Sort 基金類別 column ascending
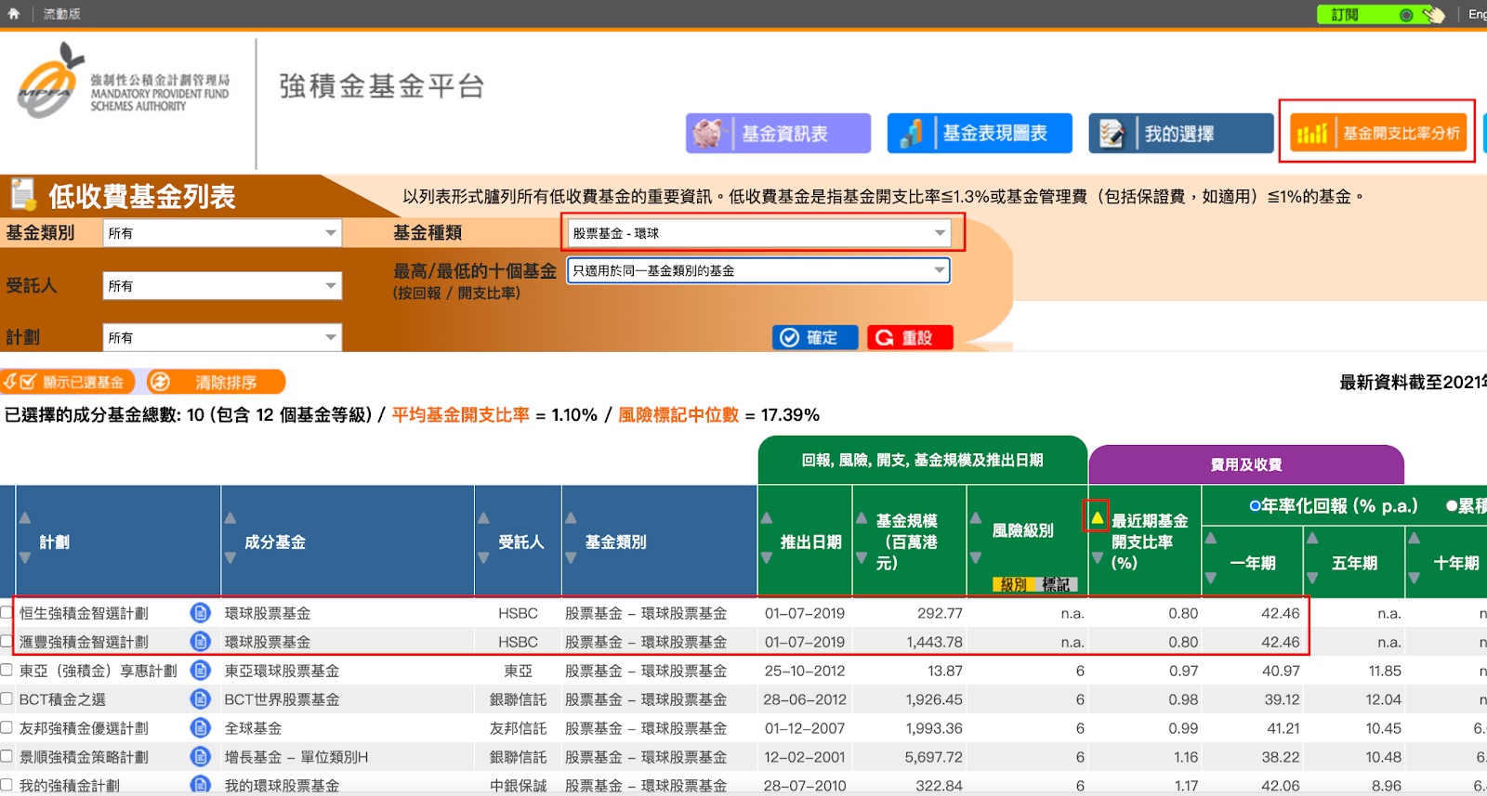Viewport: 1487px width, 796px height. pos(571,518)
